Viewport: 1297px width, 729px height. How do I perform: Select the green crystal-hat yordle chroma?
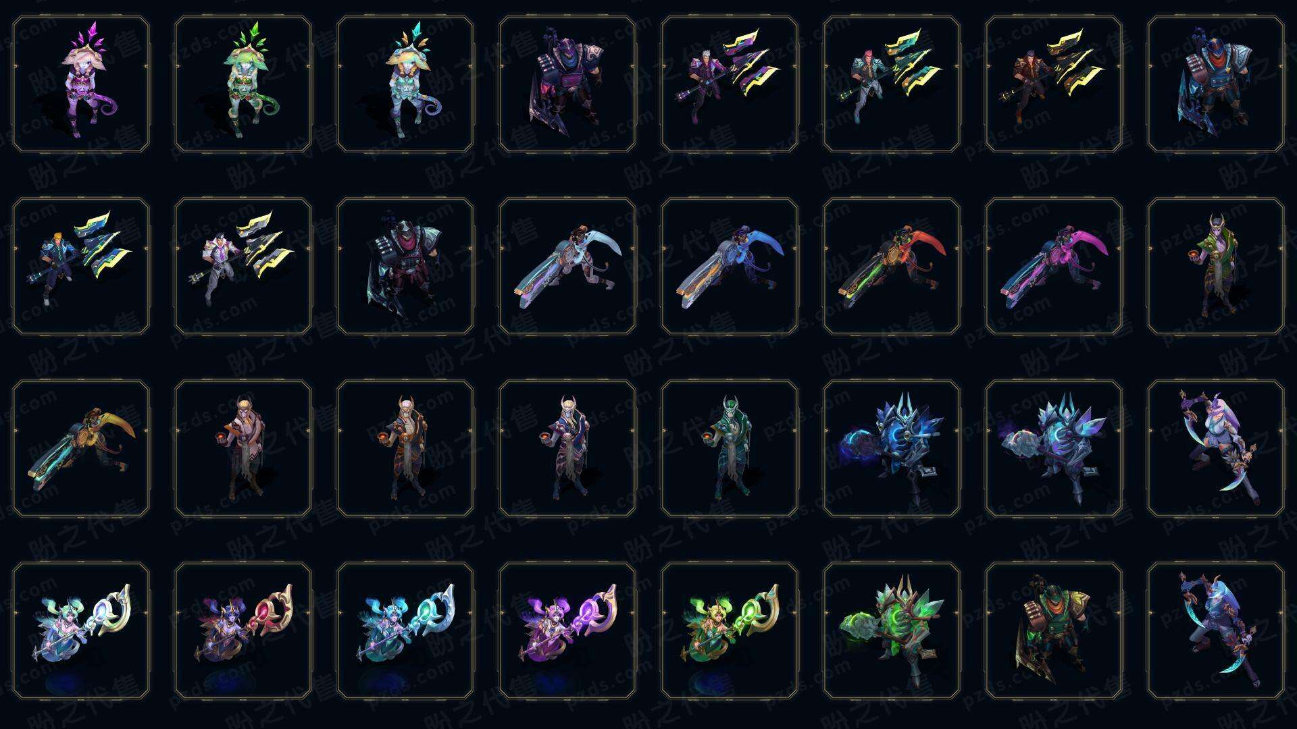[x=243, y=84]
